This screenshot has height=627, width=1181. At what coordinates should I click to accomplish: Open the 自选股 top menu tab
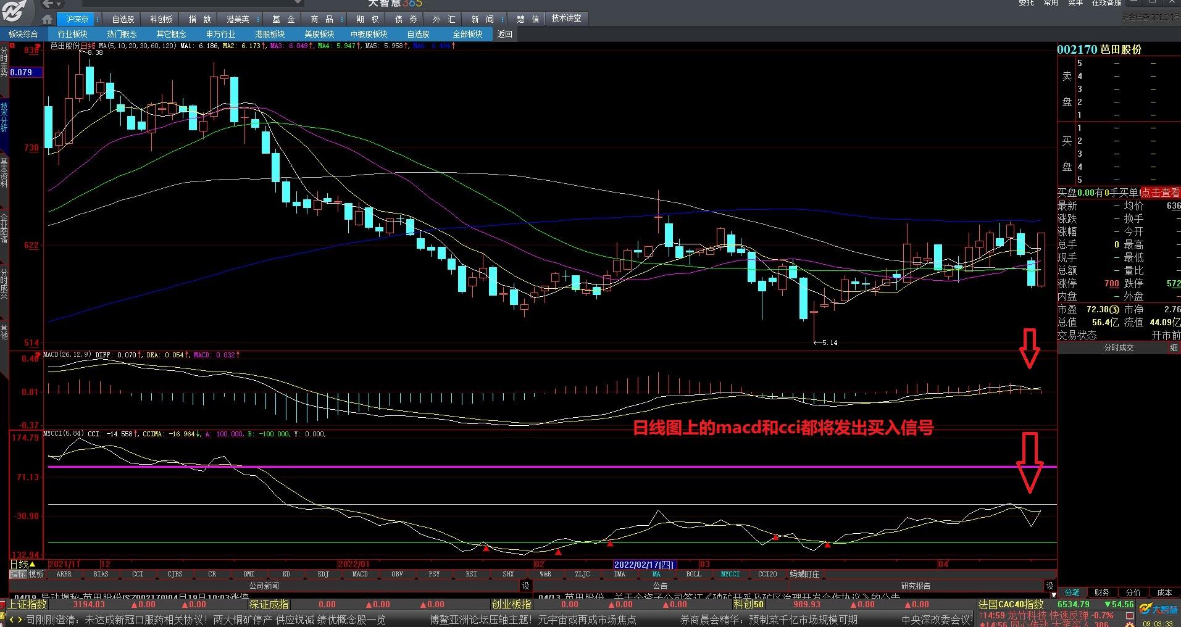tap(123, 19)
